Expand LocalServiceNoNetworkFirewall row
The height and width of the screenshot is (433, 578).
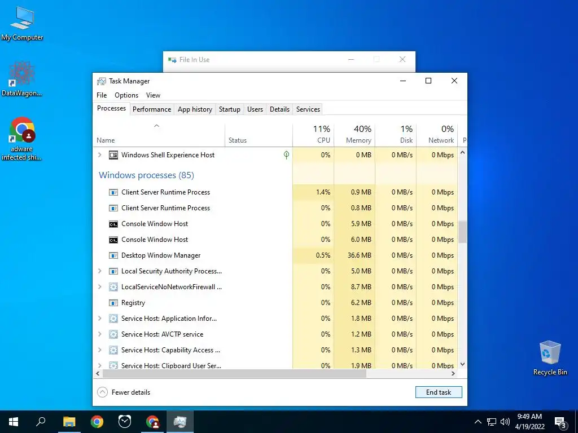click(99, 287)
